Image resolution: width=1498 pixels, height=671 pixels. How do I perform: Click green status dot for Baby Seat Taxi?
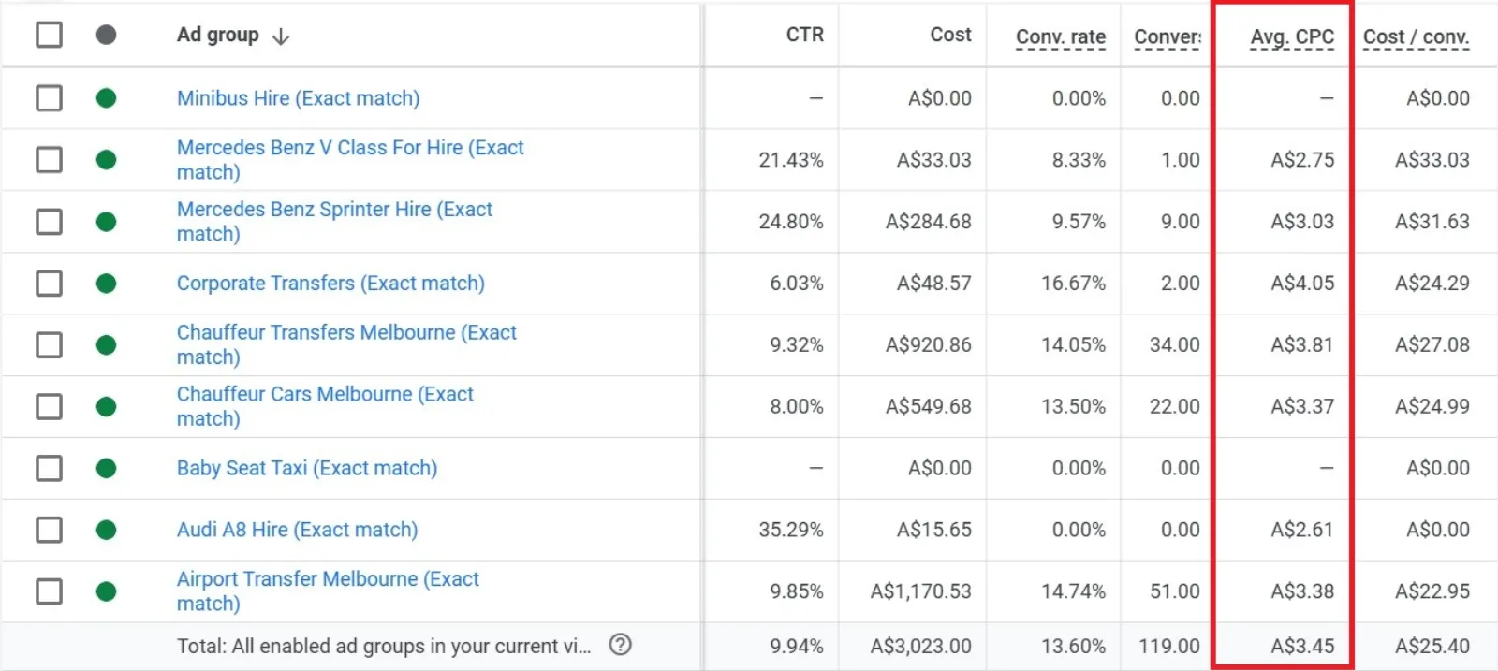(106, 468)
